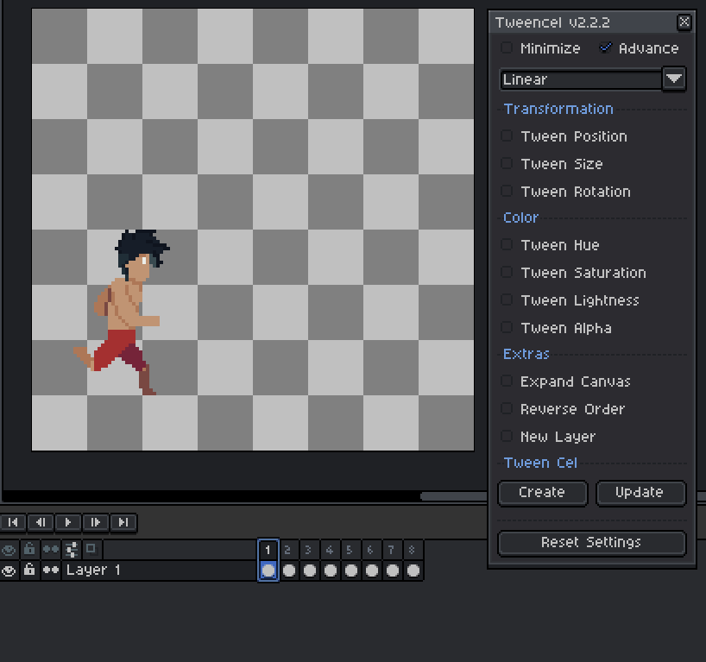Select Layer 1 cel under frame 8
The image size is (706, 662).
tap(413, 571)
